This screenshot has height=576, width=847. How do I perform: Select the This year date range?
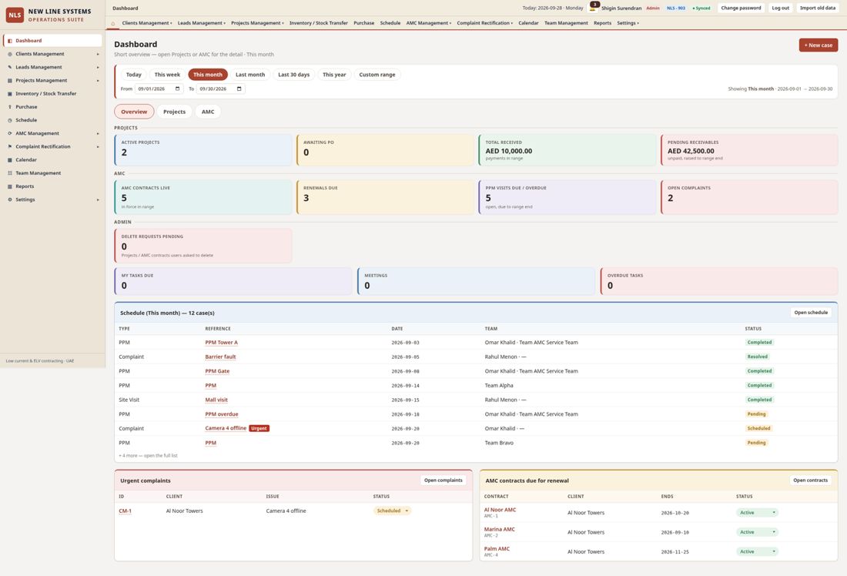pos(334,75)
